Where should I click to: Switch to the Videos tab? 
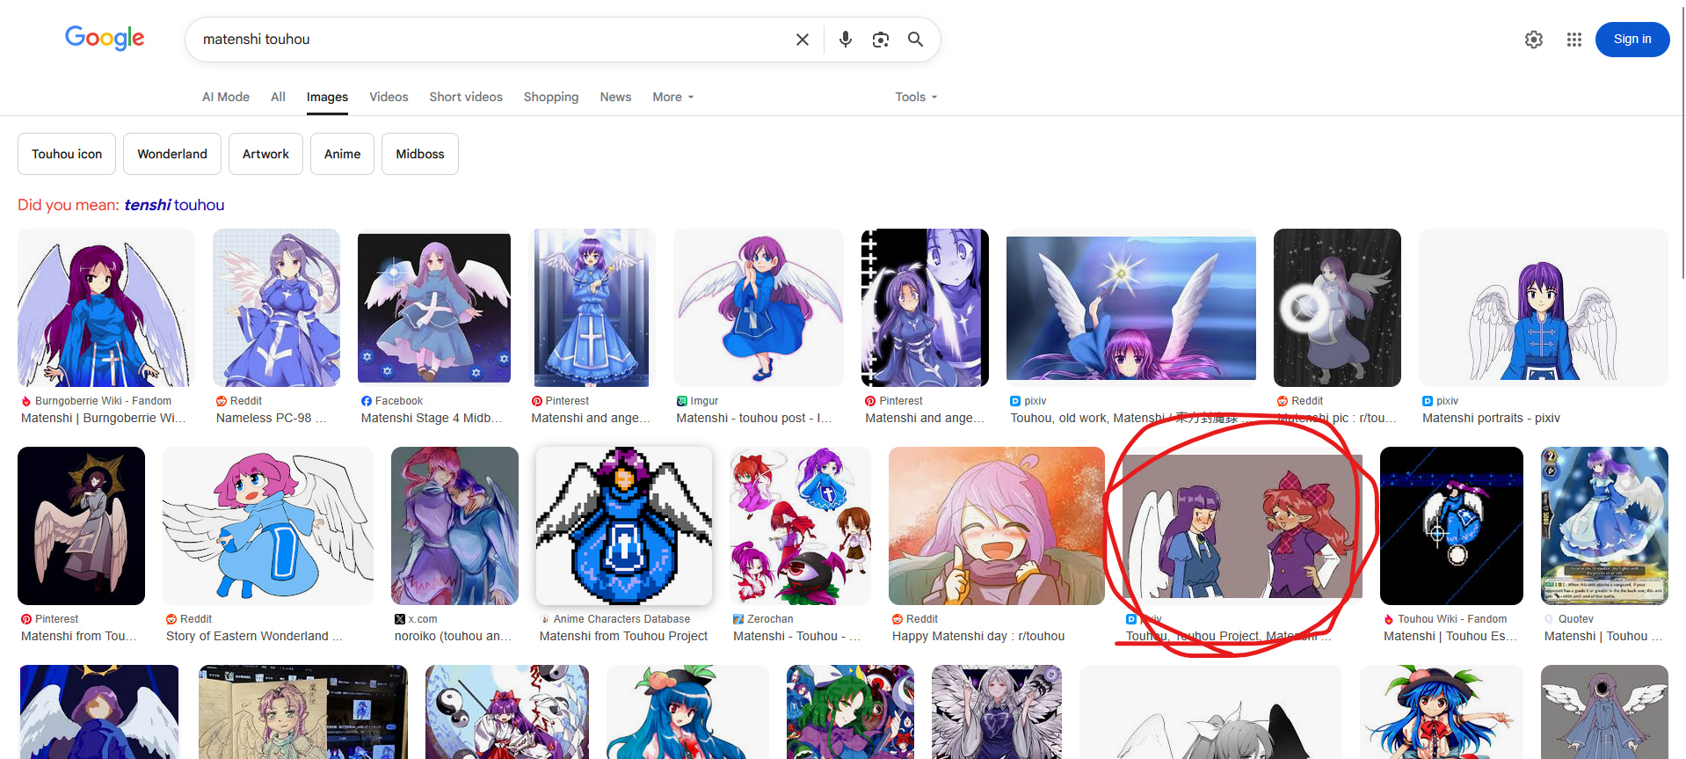[389, 97]
